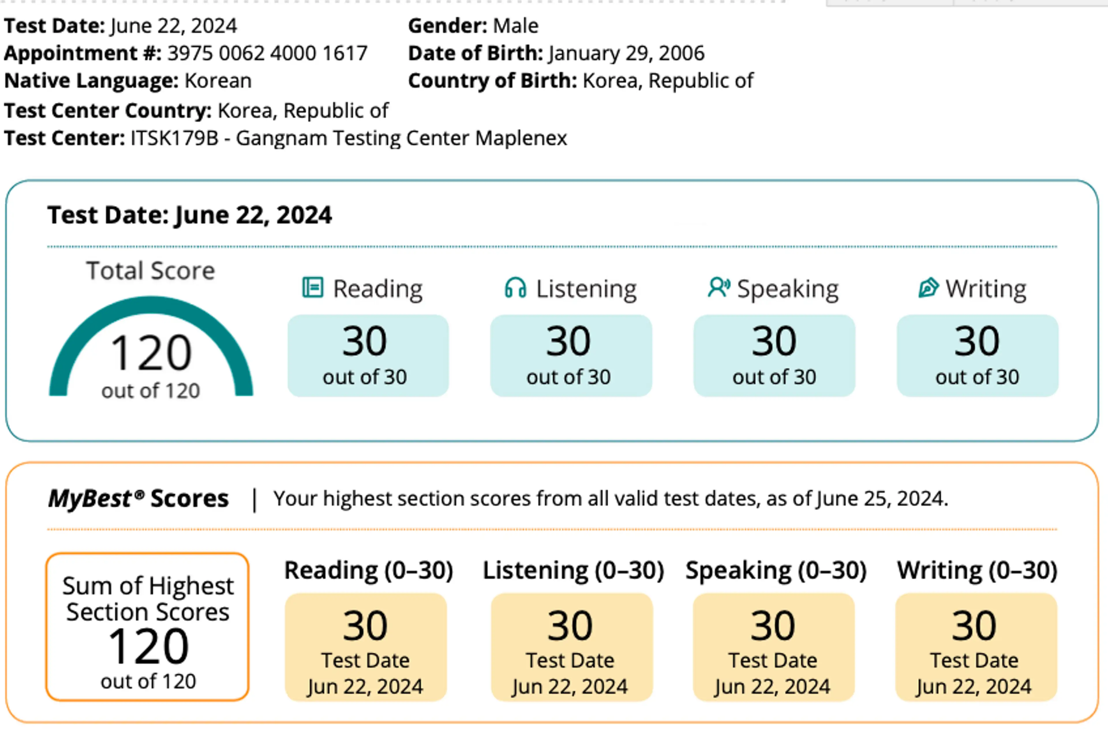1108x734 pixels.
Task: Click MyBest Writing score orange box
Action: [x=976, y=647]
